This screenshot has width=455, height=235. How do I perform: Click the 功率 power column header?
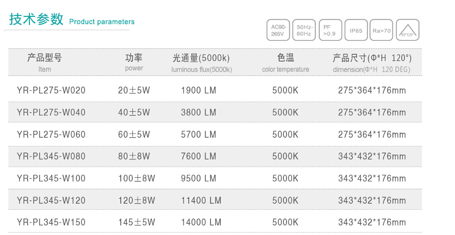(134, 62)
